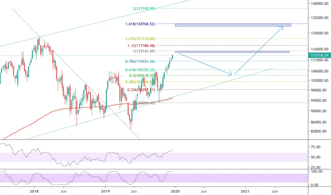Select the 2020 label on the time axis
This screenshot has height=195, width=331.
[175, 191]
